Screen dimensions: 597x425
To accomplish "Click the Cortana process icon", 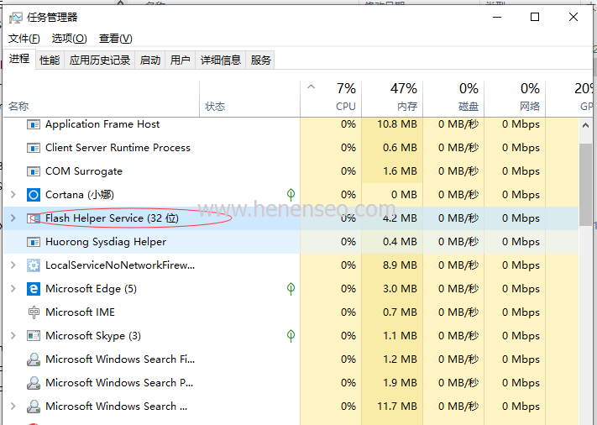I will [x=34, y=195].
